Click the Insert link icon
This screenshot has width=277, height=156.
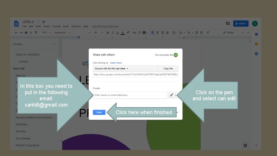point(134,33)
